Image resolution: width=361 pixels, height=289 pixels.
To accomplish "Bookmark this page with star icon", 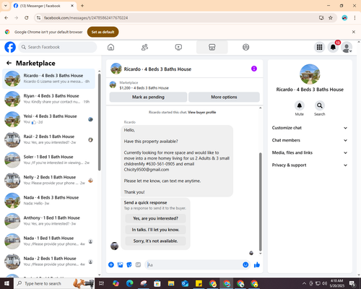I will coord(331,18).
